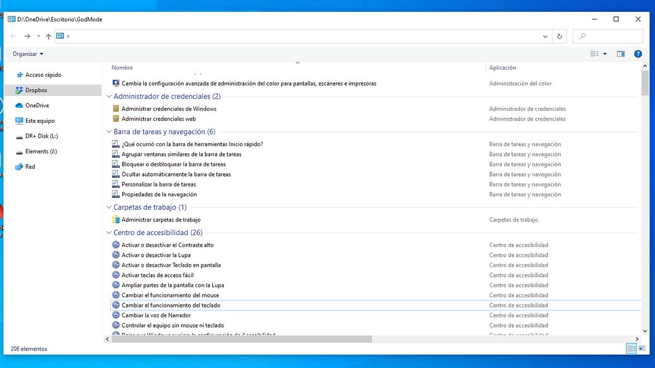Toggle the preview pane on
This screenshot has height=368, width=655.
click(621, 53)
